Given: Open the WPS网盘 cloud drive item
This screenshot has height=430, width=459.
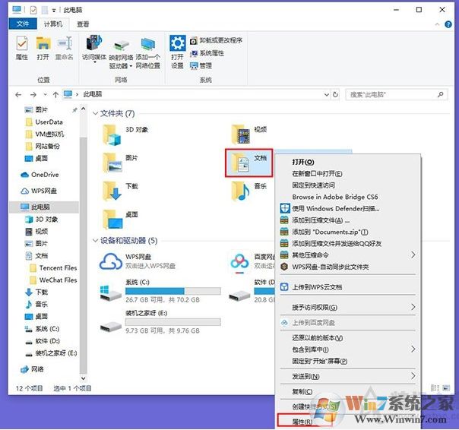Looking at the screenshot, I should [x=138, y=261].
